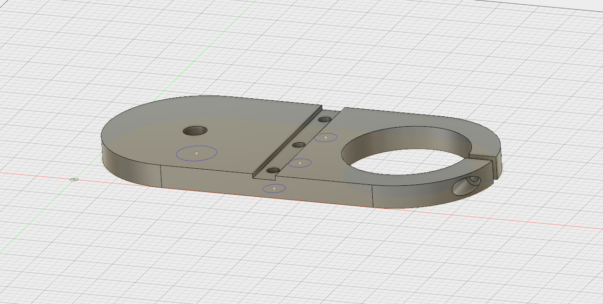Click the origin point on the red axis
Viewport: 603px width, 304px height.
click(73, 180)
